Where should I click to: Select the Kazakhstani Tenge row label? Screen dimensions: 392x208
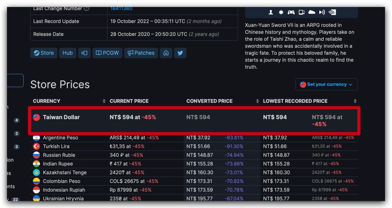click(x=65, y=172)
